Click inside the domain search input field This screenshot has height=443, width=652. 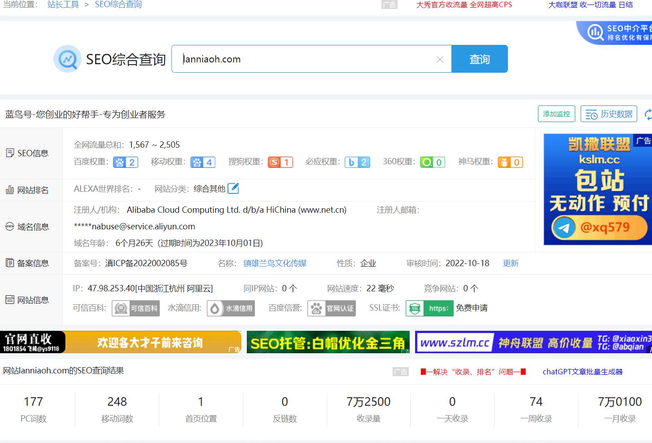coord(305,59)
